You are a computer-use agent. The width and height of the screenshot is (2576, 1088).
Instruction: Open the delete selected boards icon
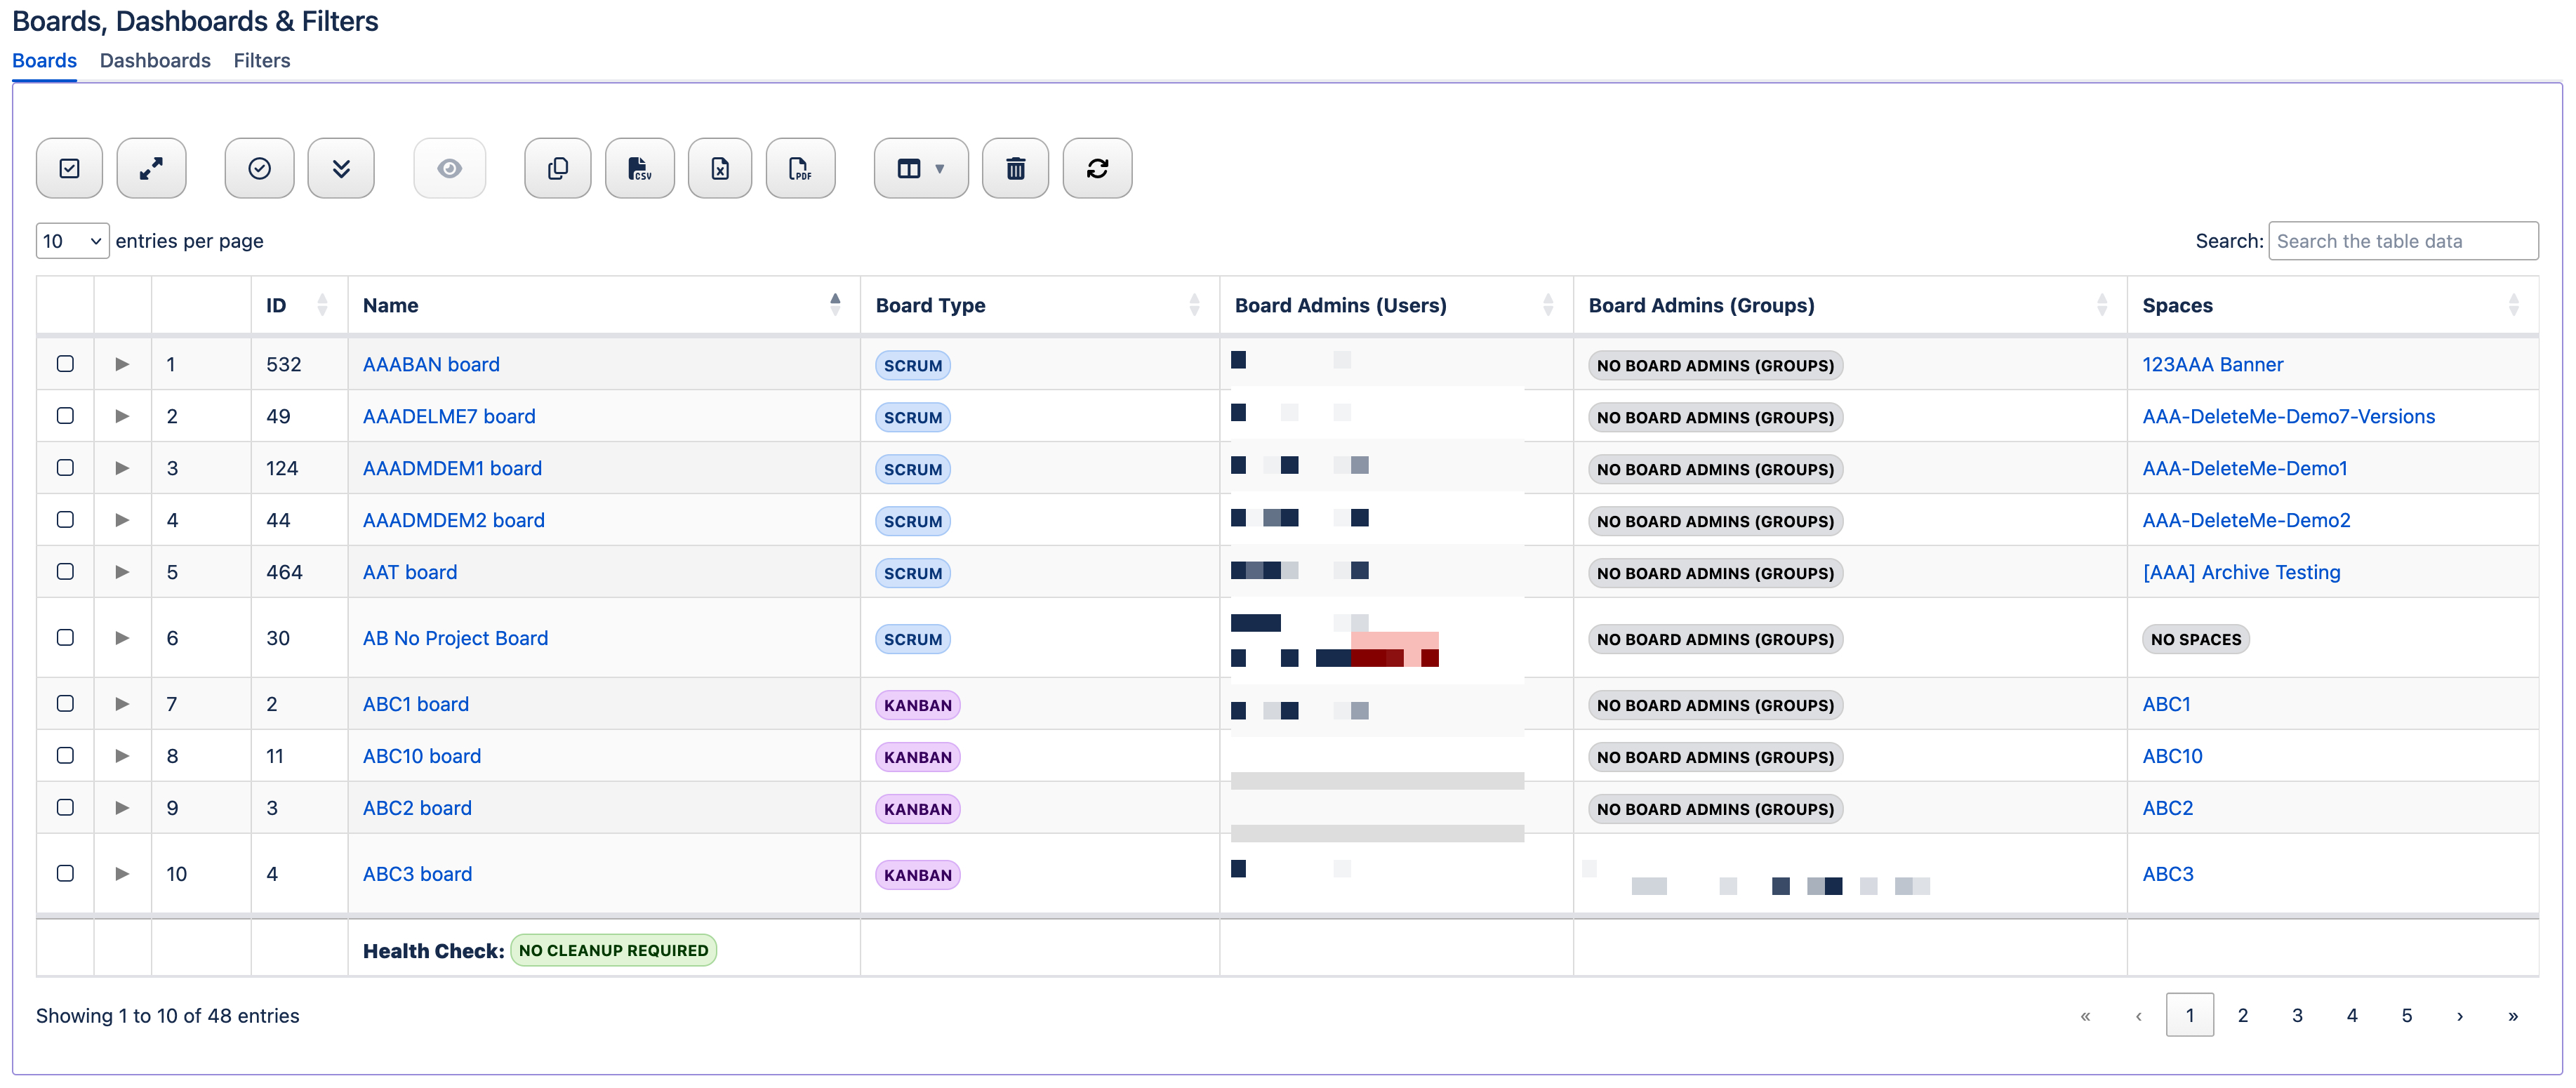[1016, 168]
